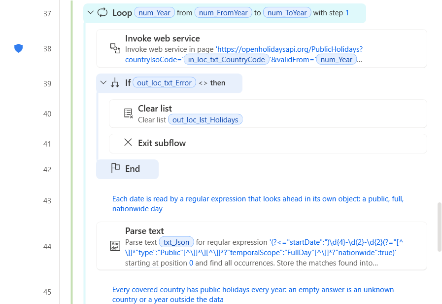Select the out_loc_txt_Error variable chip

[164, 83]
